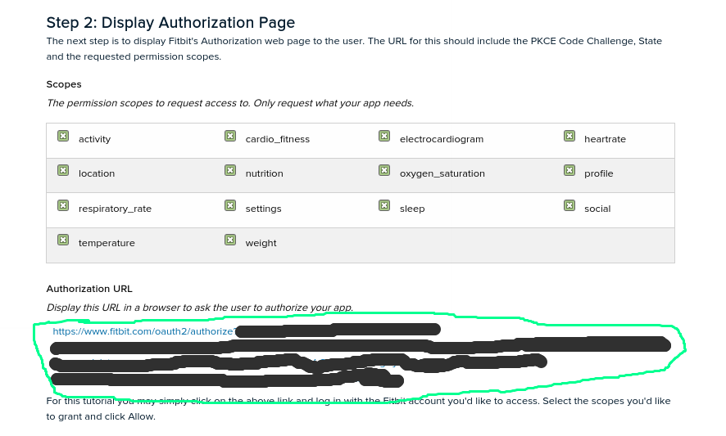This screenshot has width=726, height=436.
Task: Disable the heartrate scope checkbox
Action: [x=569, y=136]
